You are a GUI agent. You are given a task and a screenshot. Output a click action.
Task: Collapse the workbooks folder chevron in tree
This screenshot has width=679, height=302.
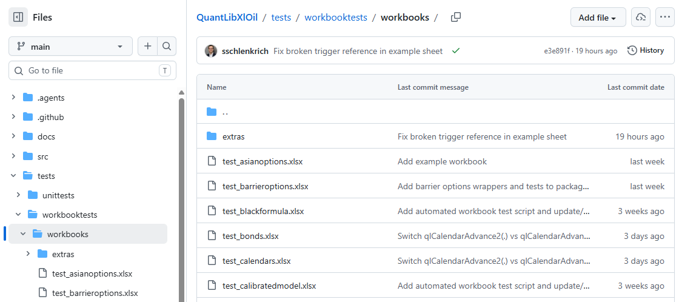[x=23, y=235]
